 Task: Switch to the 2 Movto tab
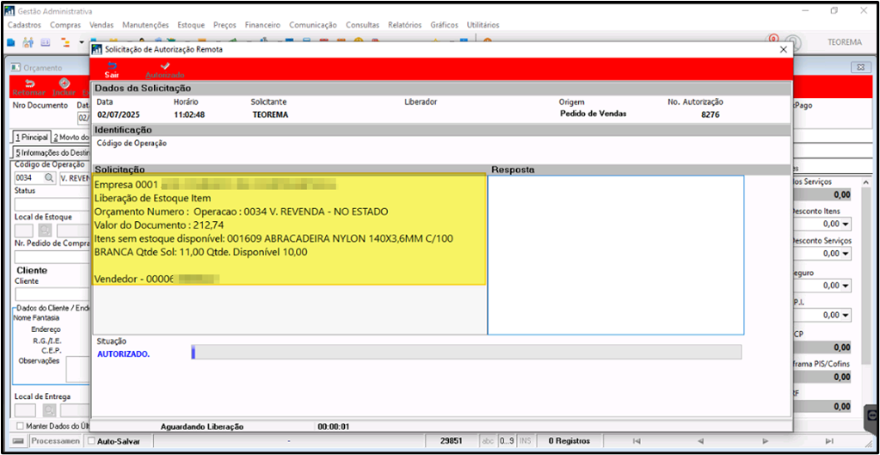(x=71, y=137)
